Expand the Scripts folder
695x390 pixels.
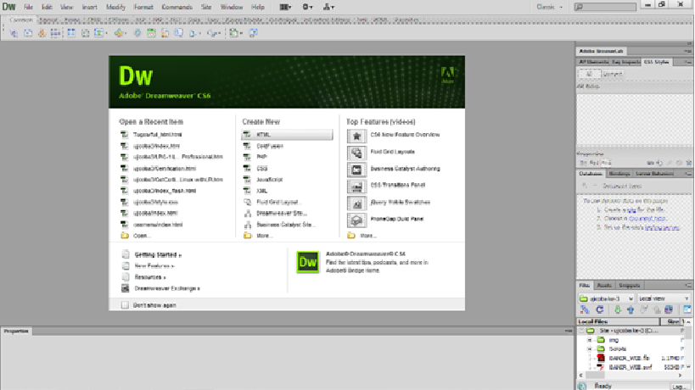[x=590, y=348]
